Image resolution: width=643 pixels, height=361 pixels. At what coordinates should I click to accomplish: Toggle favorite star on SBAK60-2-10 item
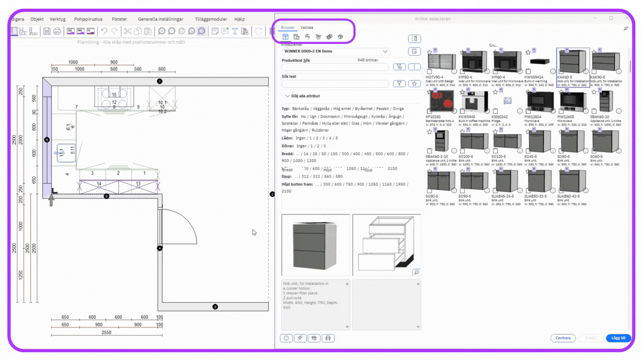429,132
